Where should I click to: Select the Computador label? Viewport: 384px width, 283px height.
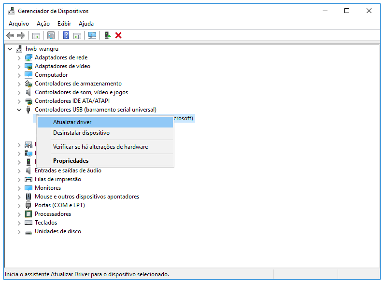point(51,75)
